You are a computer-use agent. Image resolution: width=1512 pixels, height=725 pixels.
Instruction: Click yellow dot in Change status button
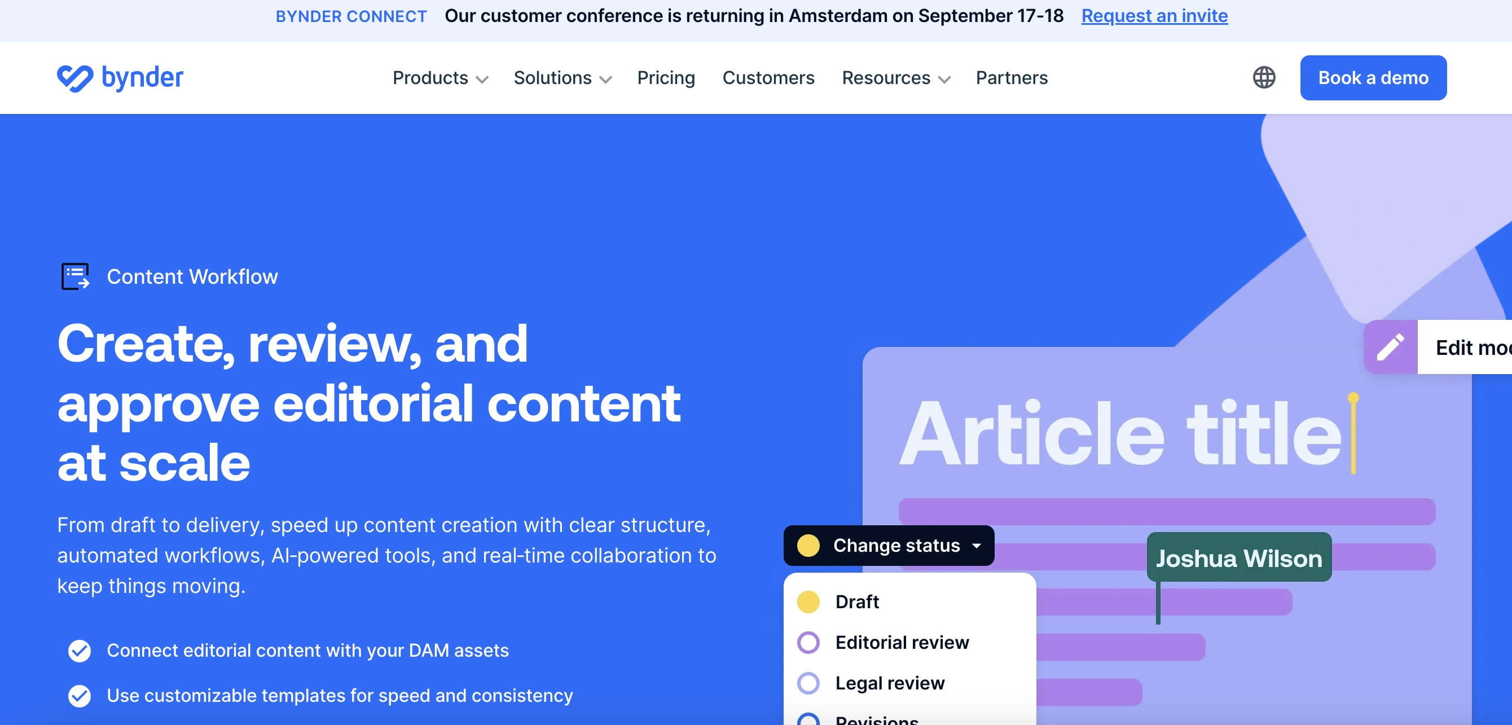[808, 546]
